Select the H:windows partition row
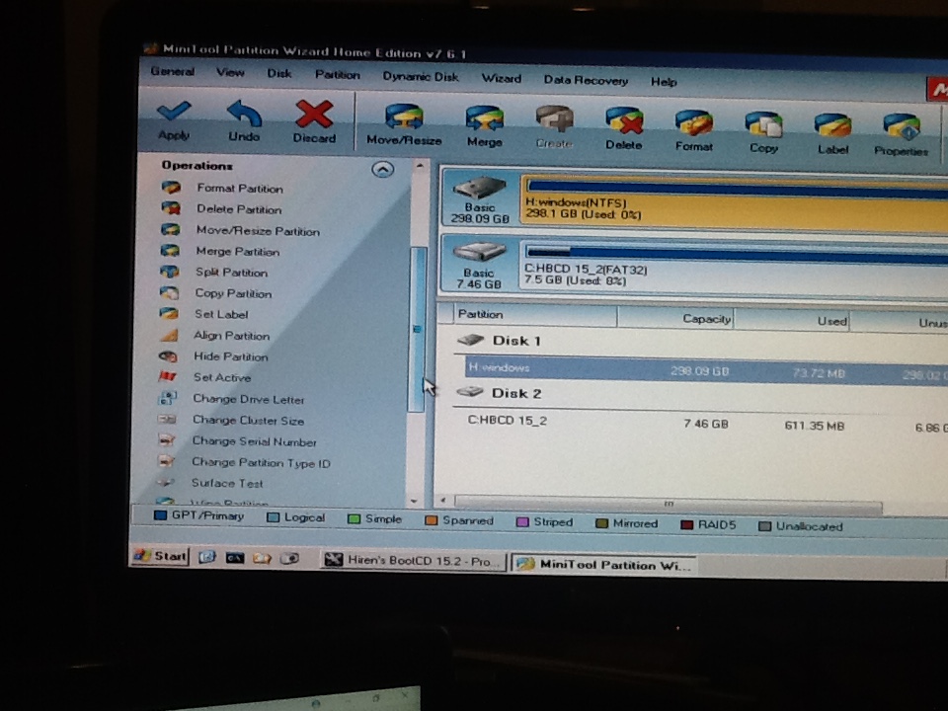948x711 pixels. tap(706, 370)
